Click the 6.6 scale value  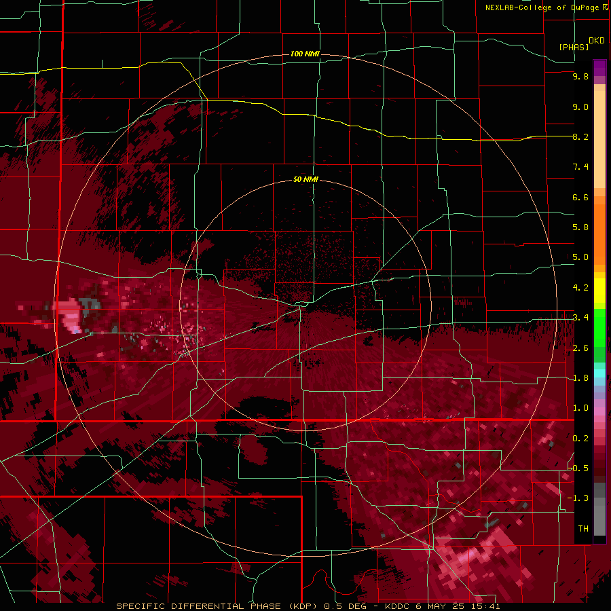(x=580, y=197)
